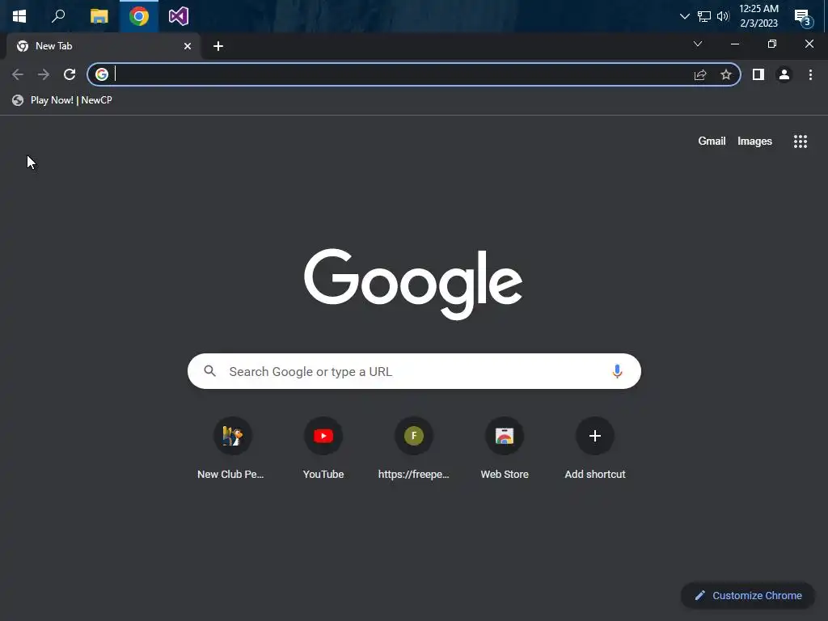The width and height of the screenshot is (828, 621).
Task: Open Windows search from the taskbar
Action: 58,16
